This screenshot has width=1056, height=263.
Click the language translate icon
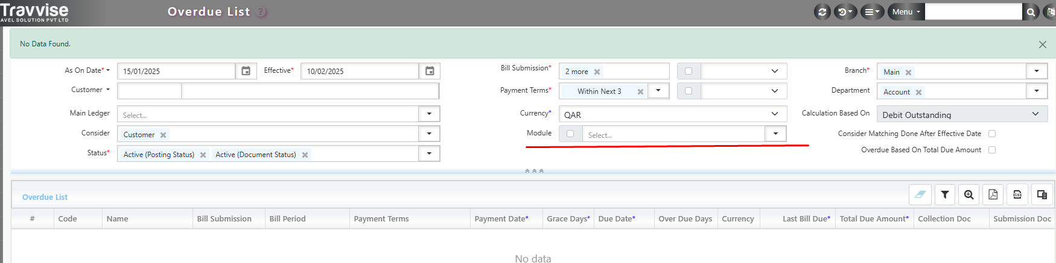point(1051,11)
